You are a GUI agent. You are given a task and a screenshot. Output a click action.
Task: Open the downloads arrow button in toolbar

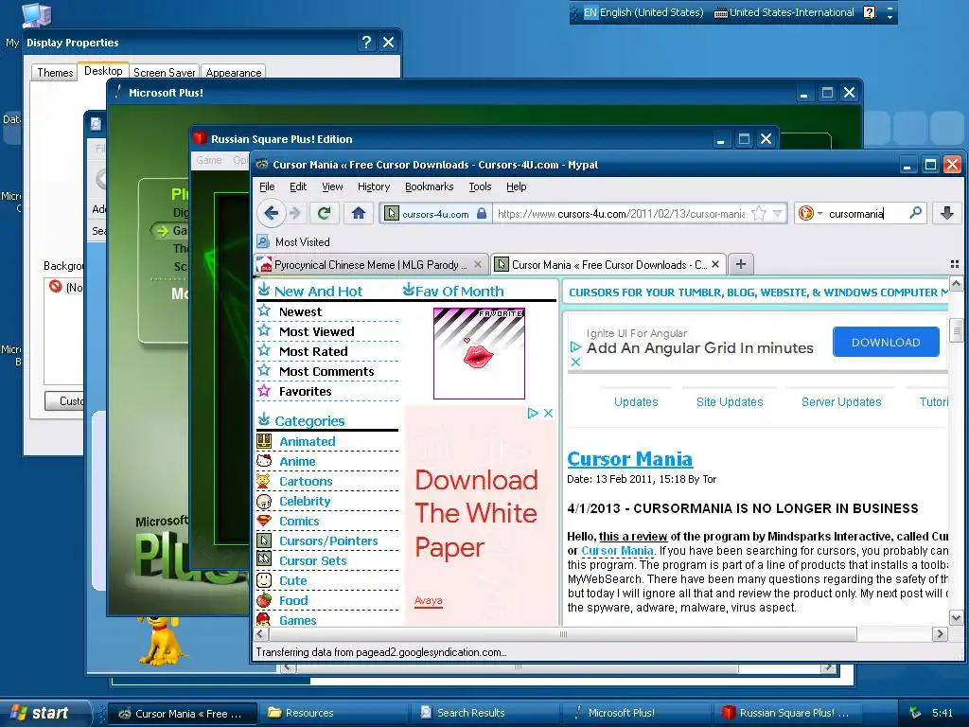(946, 213)
